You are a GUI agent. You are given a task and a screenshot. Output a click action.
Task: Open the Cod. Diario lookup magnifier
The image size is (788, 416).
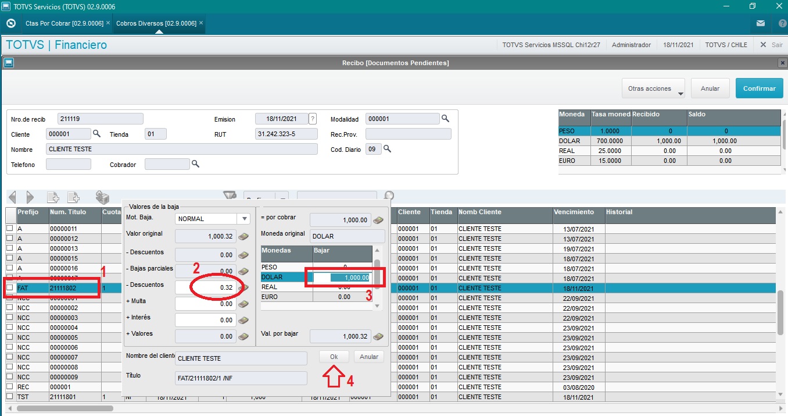[x=387, y=149]
